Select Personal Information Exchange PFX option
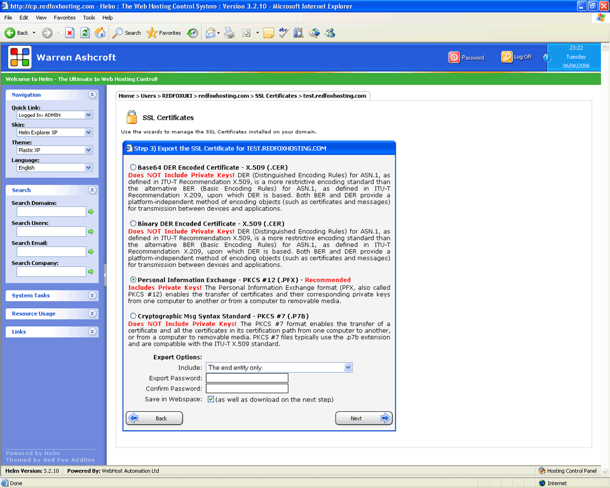The image size is (610, 488). pos(133,280)
